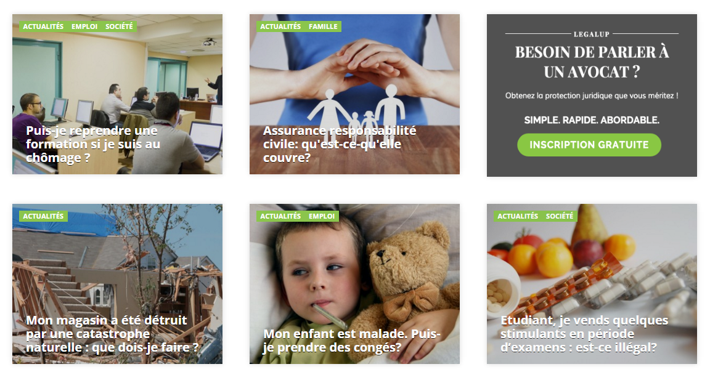The width and height of the screenshot is (710, 380).
Task: Select the ACTUALITÉS tag on the pills card
Action: point(518,216)
